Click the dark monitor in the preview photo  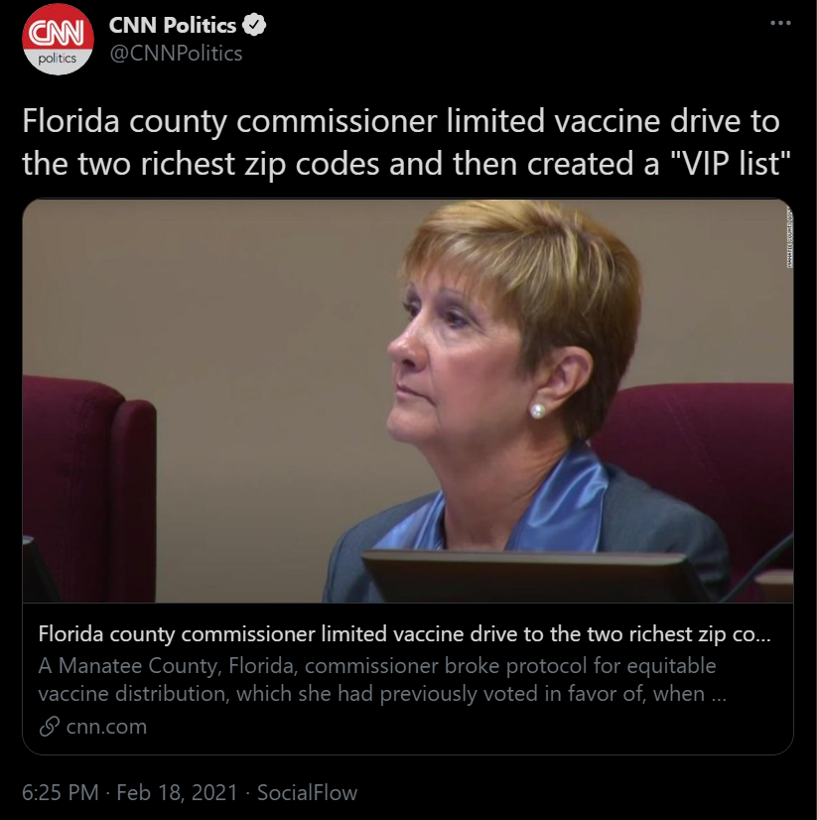pyautogui.click(x=536, y=577)
